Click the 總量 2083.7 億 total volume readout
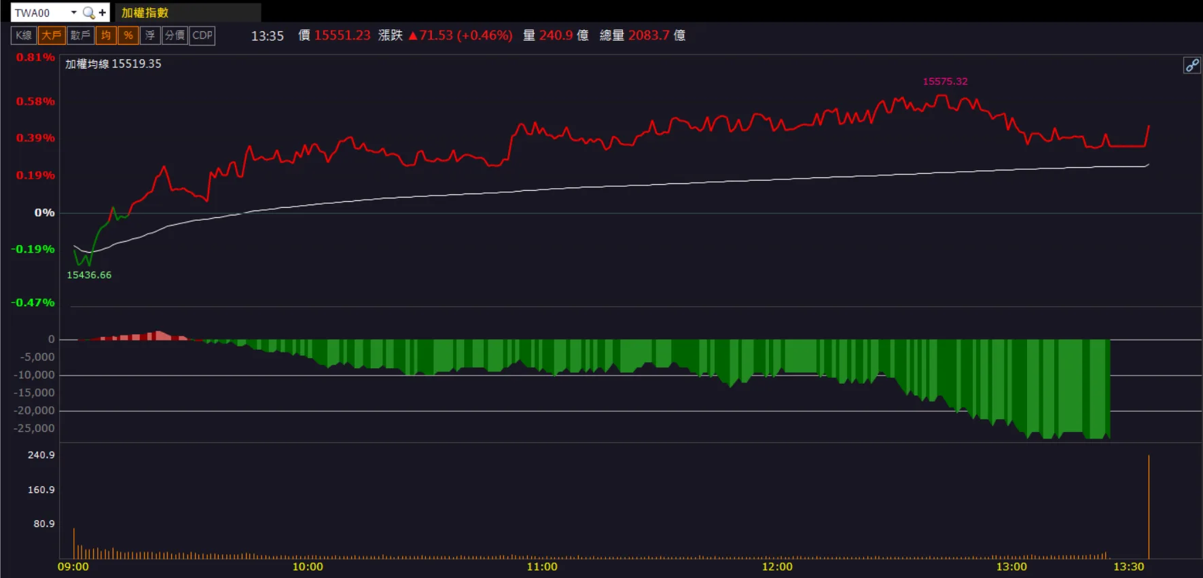The height and width of the screenshot is (578, 1203). coord(643,35)
